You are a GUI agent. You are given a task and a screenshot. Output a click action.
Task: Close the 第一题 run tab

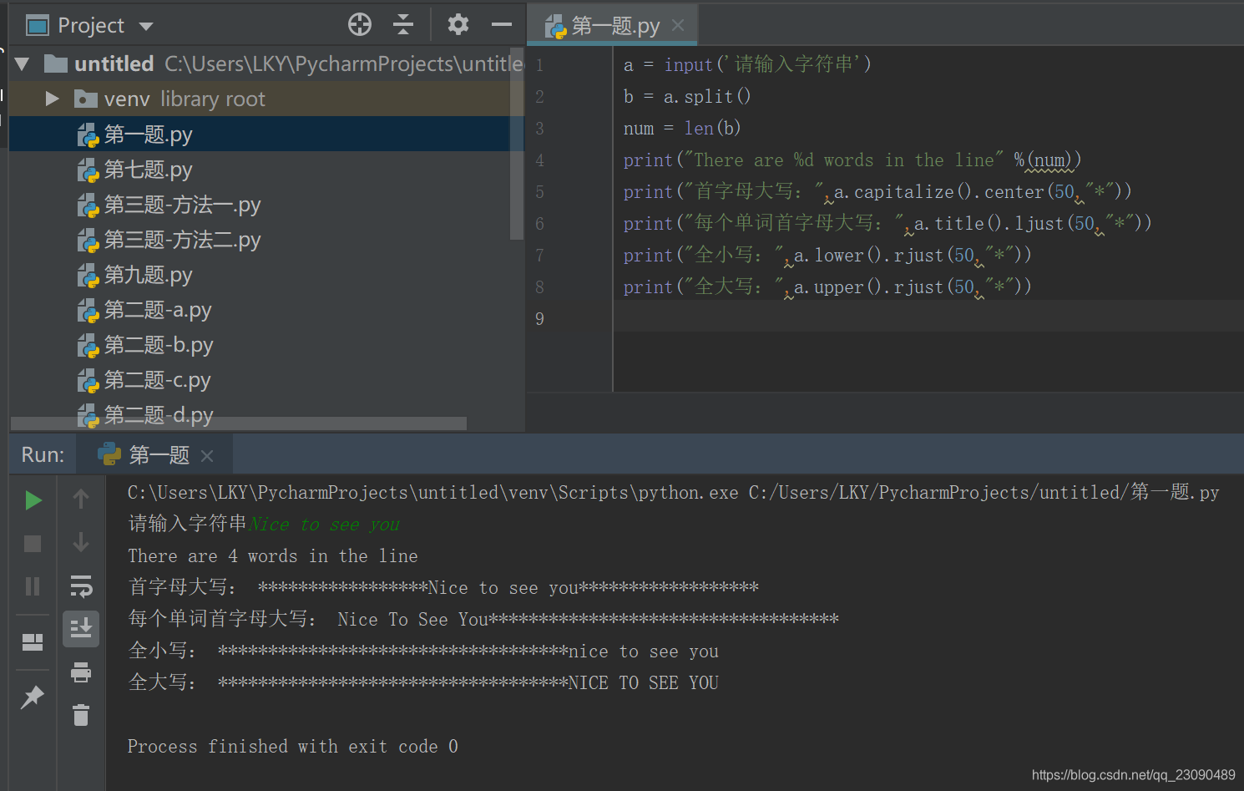click(207, 455)
